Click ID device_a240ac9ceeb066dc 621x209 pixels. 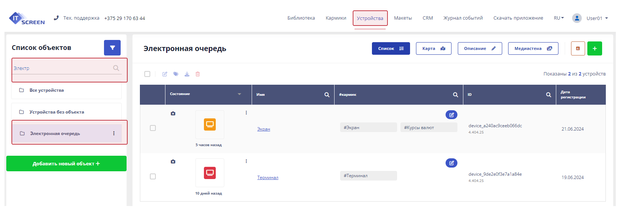click(495, 126)
